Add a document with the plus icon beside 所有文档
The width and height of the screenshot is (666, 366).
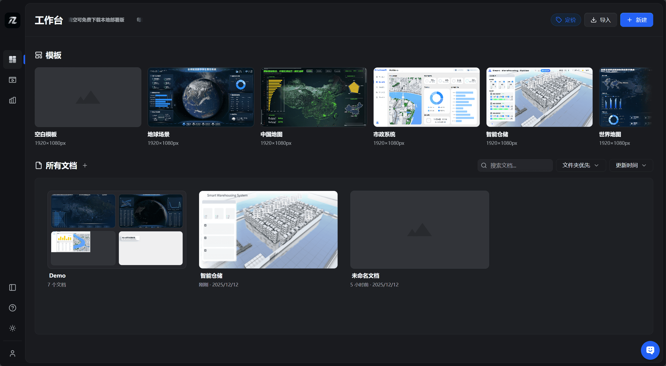point(85,165)
